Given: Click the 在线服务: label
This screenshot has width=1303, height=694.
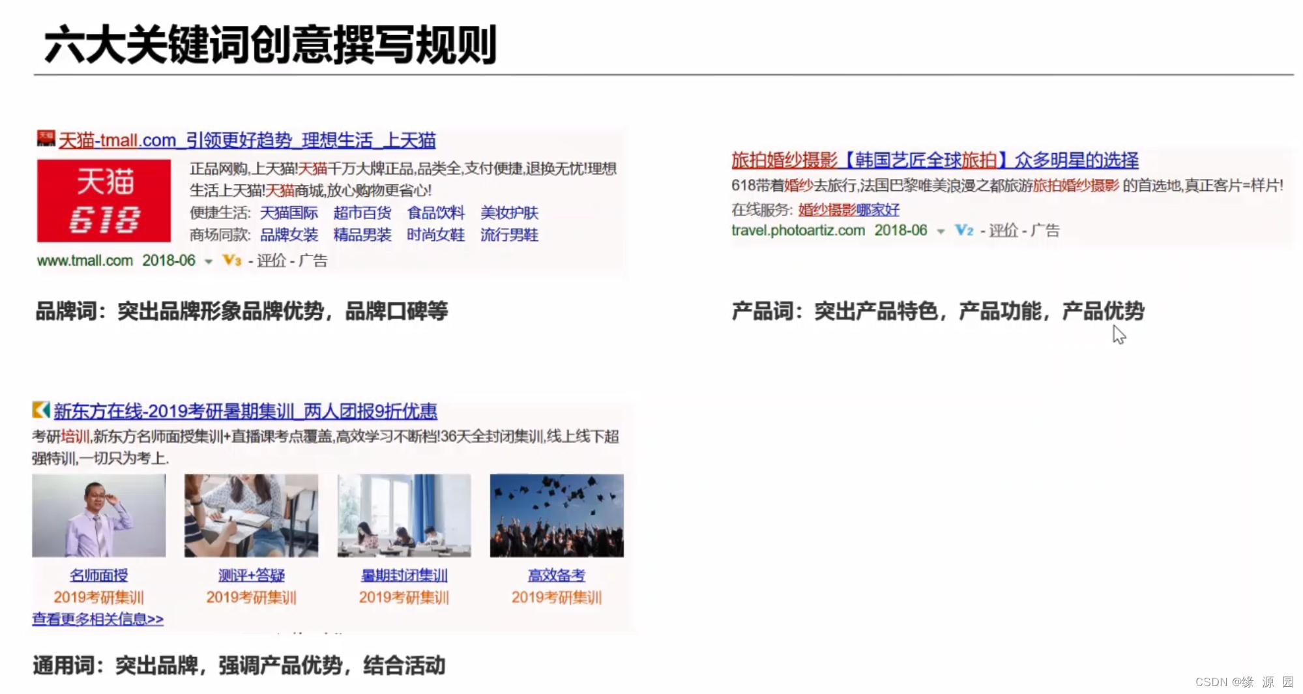Looking at the screenshot, I should 762,210.
